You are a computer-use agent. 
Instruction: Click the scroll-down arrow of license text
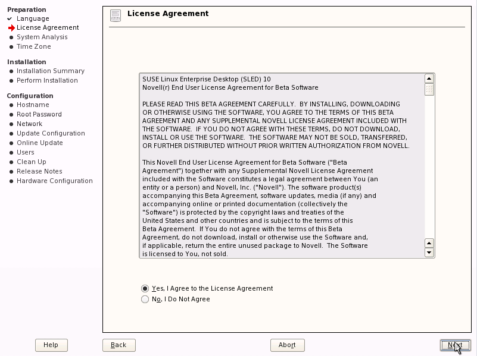tap(429, 253)
